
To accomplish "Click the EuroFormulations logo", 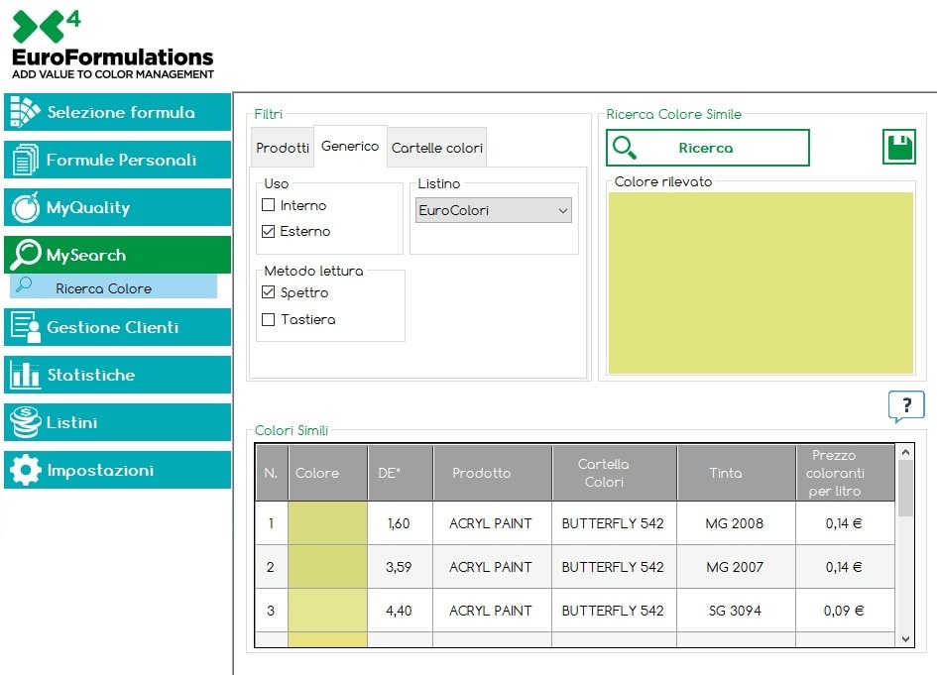I will point(113,45).
